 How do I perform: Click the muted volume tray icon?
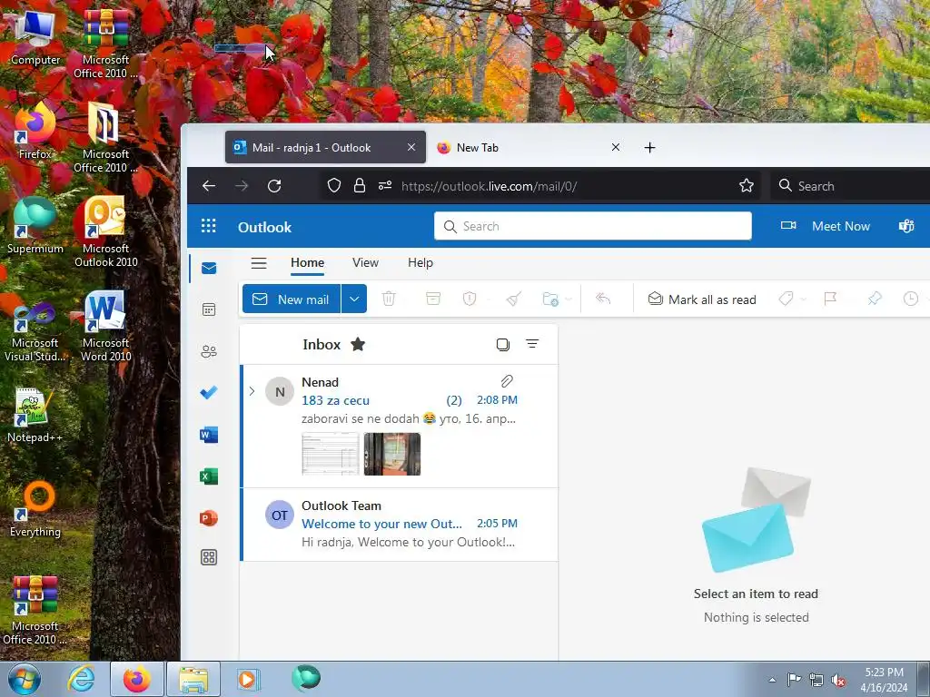(x=837, y=681)
